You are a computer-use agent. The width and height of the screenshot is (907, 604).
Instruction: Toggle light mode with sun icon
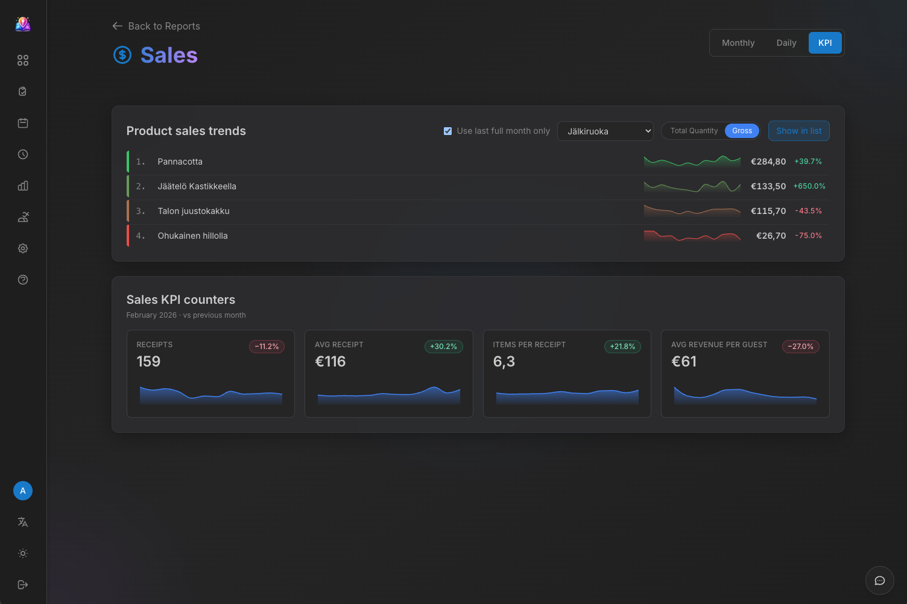[x=23, y=553]
